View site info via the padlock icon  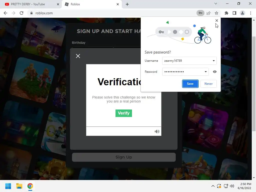click(31, 13)
